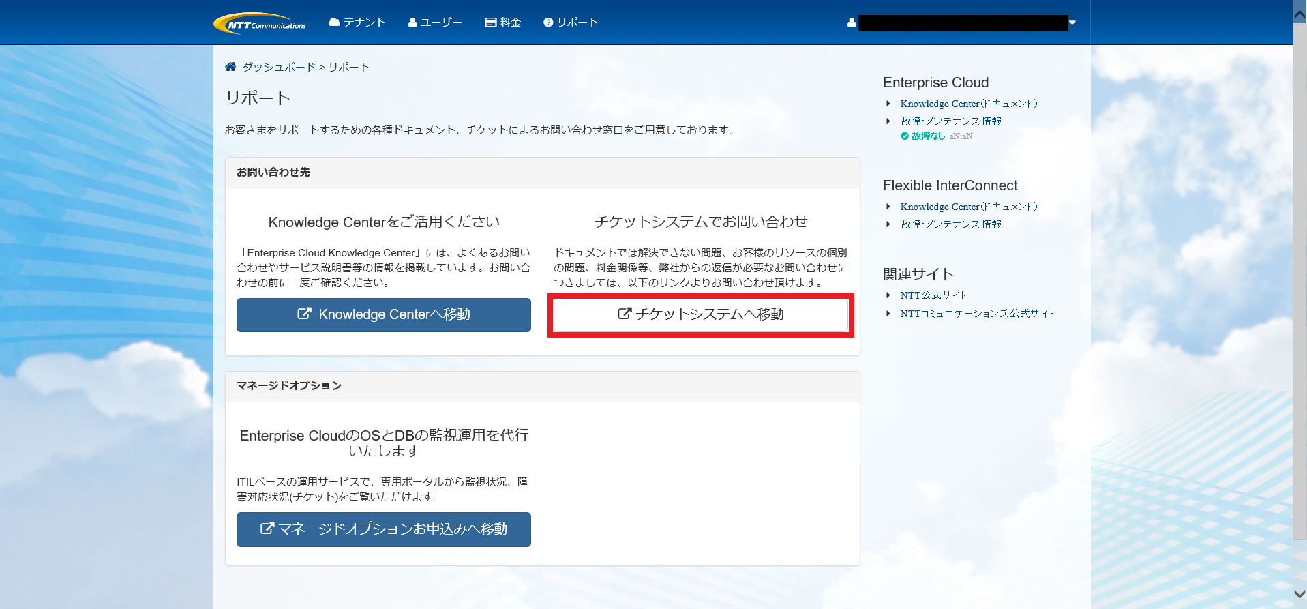This screenshot has width=1307, height=609.
Task: Click the green 故障なし status icon
Action: point(905,136)
